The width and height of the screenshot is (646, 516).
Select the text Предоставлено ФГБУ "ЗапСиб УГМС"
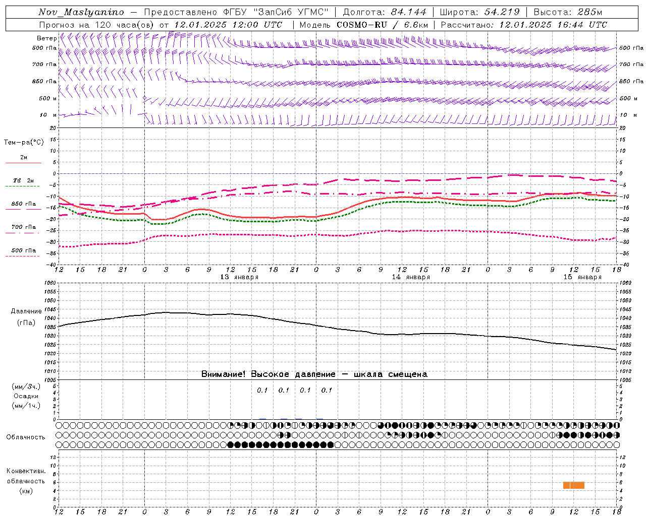click(236, 12)
